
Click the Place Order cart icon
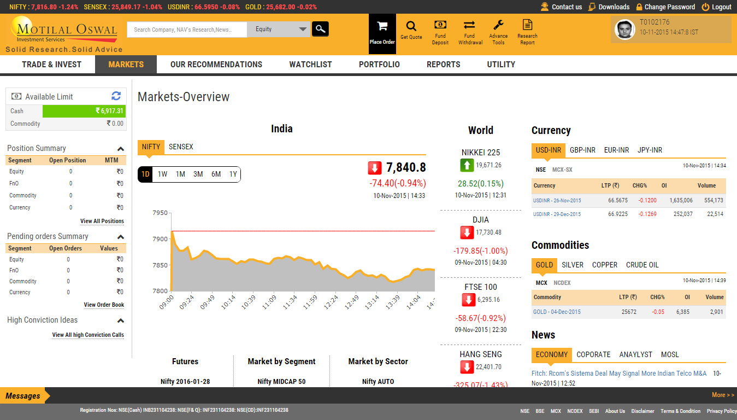coord(382,27)
